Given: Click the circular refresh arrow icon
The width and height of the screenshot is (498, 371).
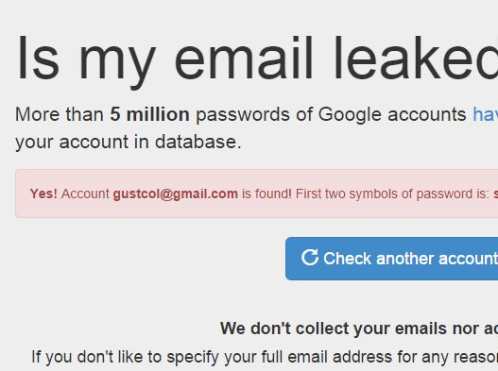Looking at the screenshot, I should 310,258.
